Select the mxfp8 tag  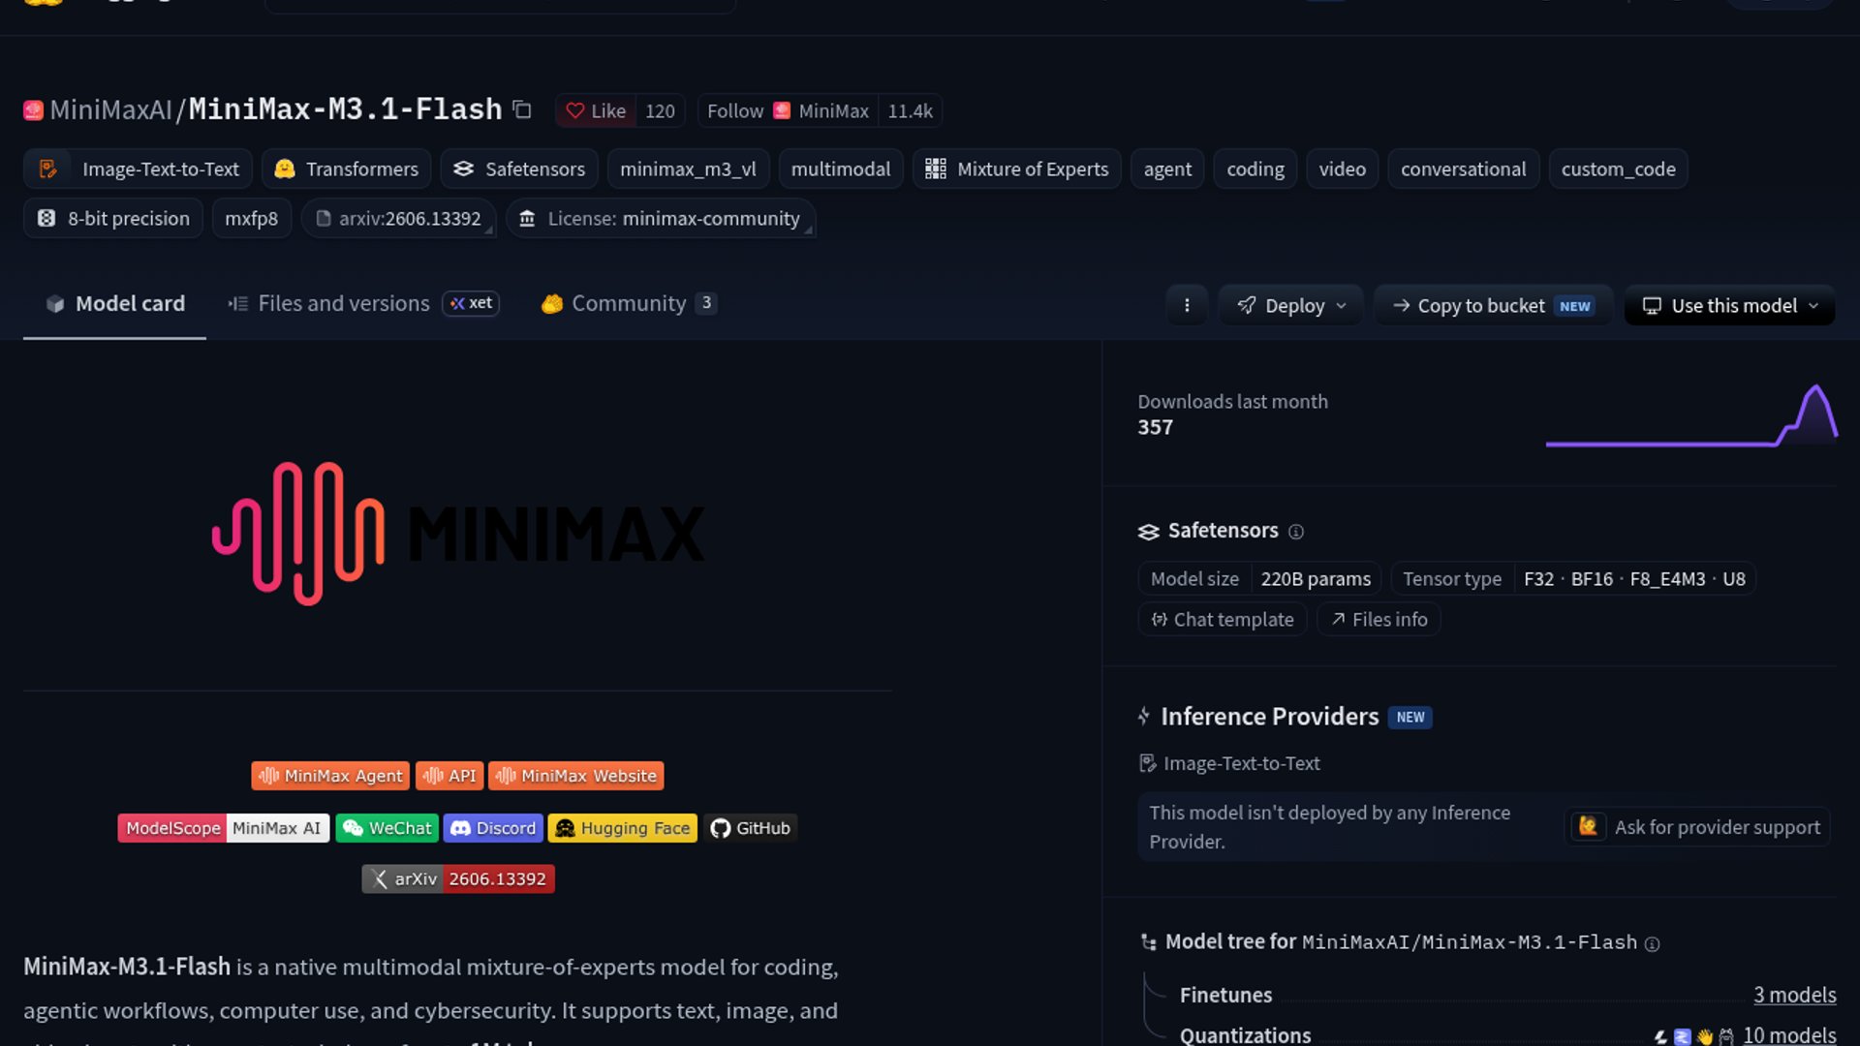click(x=251, y=218)
